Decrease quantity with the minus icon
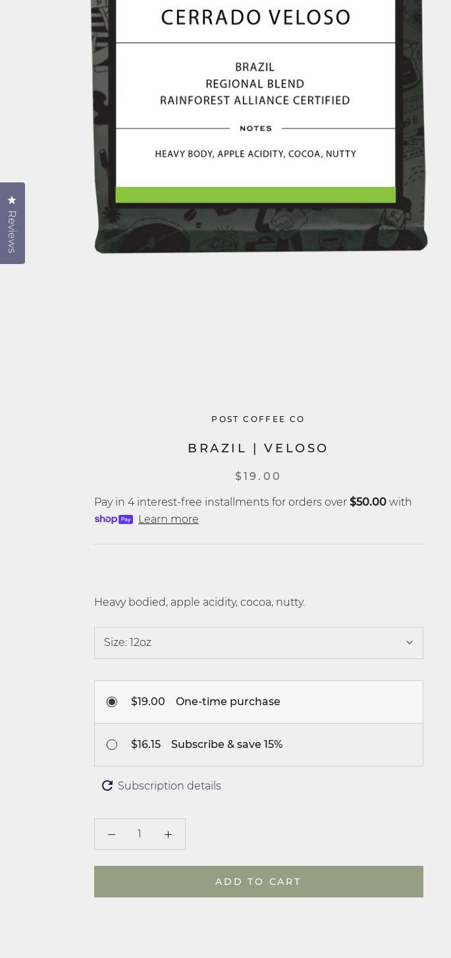 (111, 834)
